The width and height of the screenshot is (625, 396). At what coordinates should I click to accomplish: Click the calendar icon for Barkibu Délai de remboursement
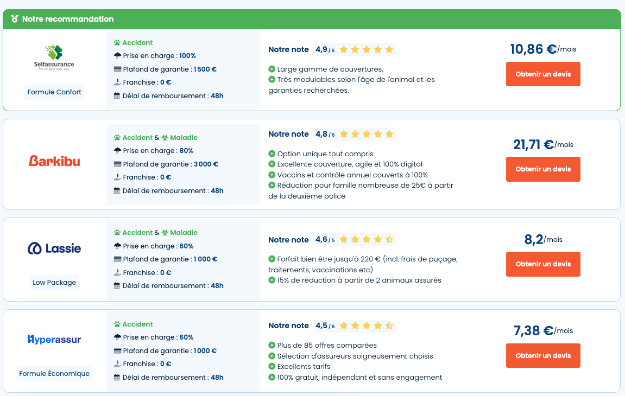click(x=117, y=191)
